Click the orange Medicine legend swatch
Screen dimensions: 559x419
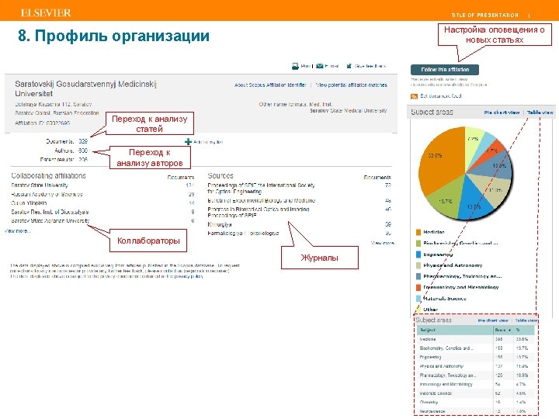(418, 232)
